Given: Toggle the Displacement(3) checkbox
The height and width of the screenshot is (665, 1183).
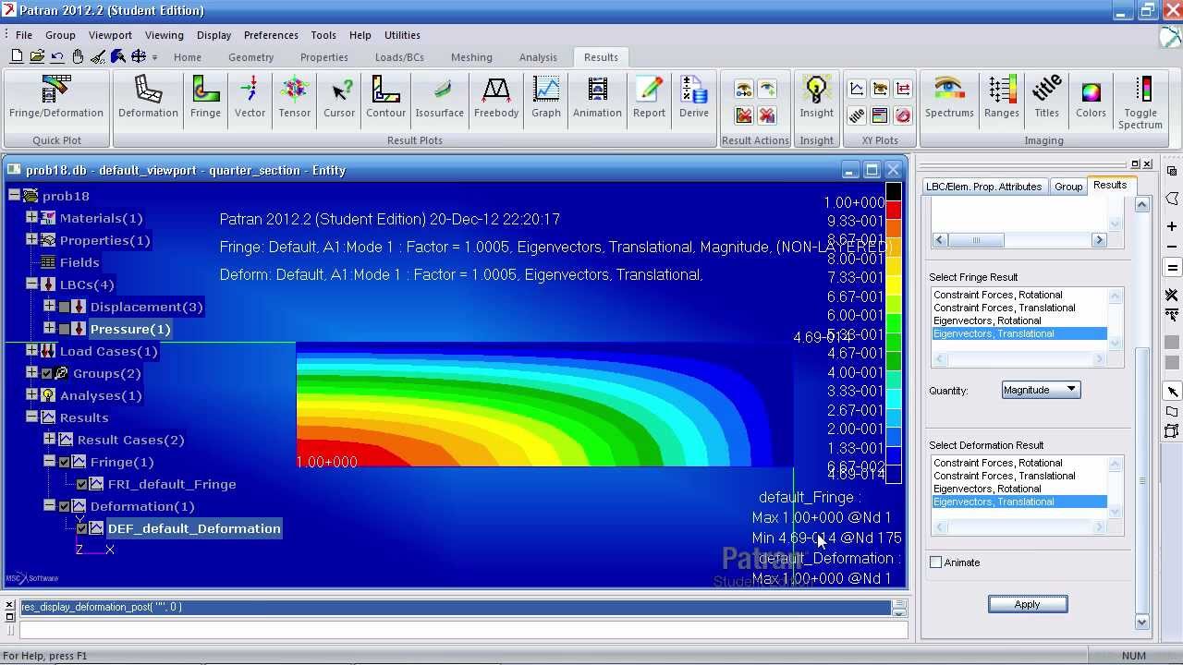Looking at the screenshot, I should pyautogui.click(x=65, y=307).
